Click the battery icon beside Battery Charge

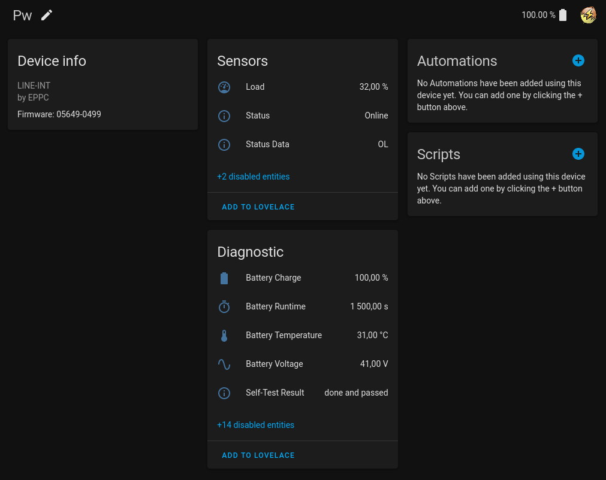pyautogui.click(x=224, y=278)
